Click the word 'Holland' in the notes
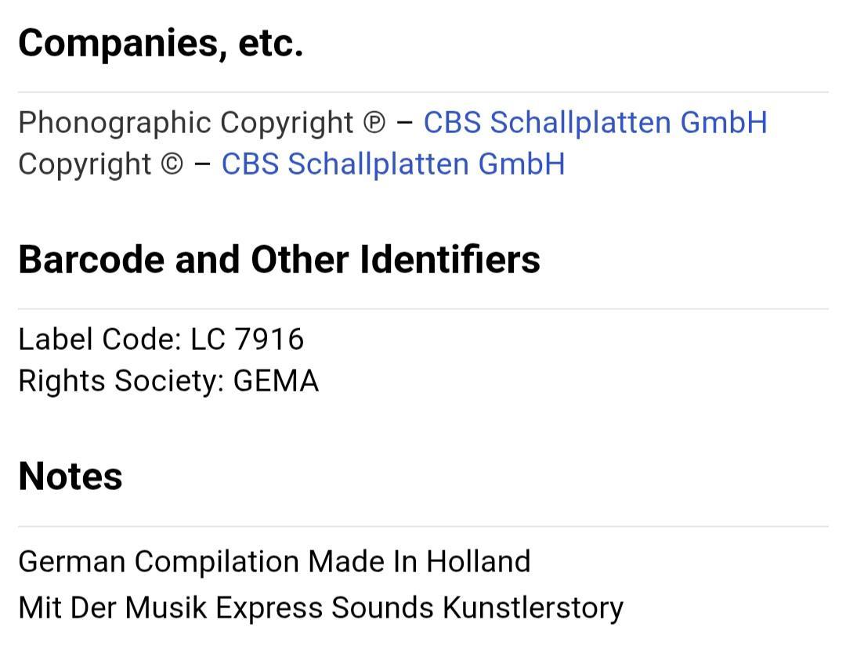Viewport: 846px width, 645px height. click(x=478, y=561)
